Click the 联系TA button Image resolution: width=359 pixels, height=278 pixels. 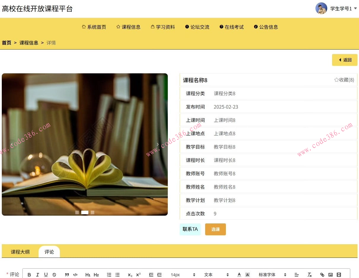tap(190, 229)
